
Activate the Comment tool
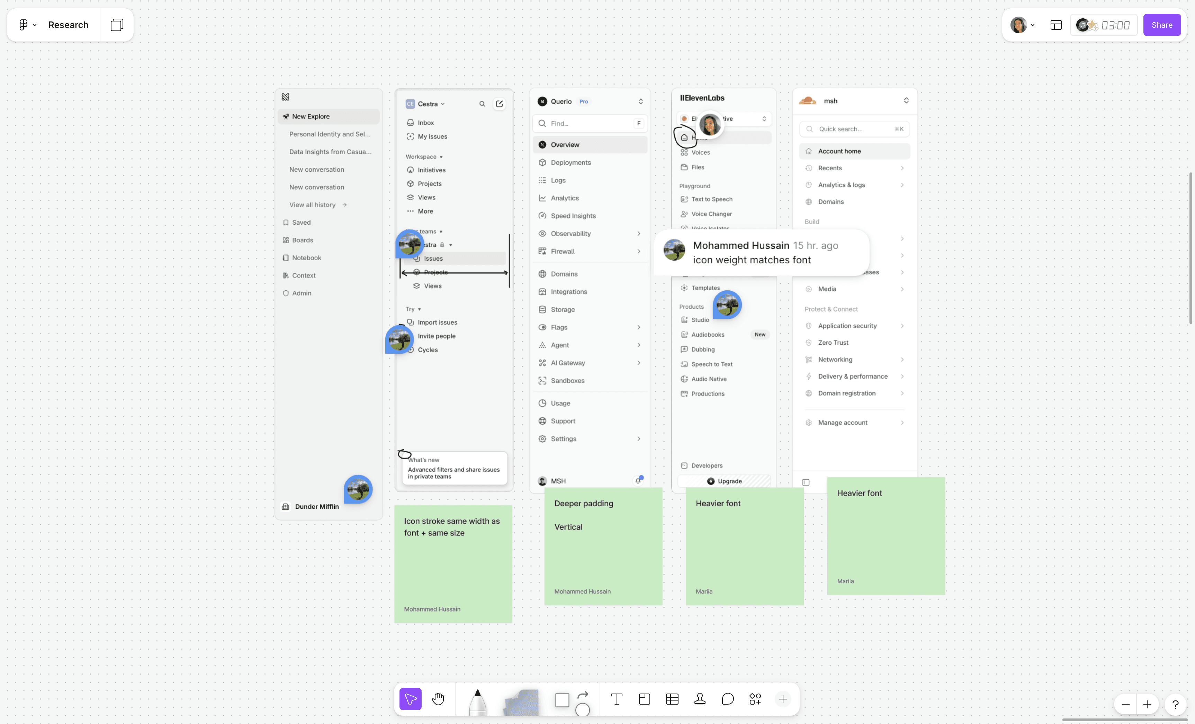(x=727, y=699)
